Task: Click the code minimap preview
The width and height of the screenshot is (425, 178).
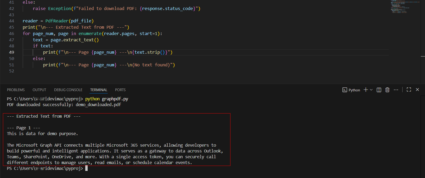Action: pos(405,7)
